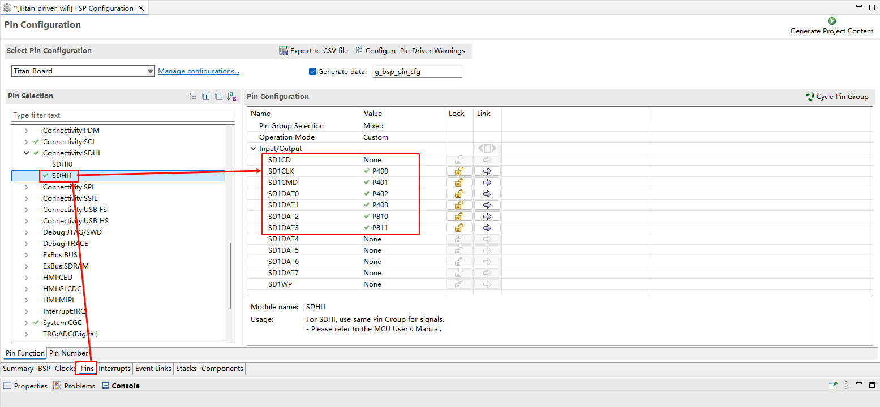This screenshot has width=880, height=407.
Task: Open the Pin Number tab
Action: pos(68,353)
